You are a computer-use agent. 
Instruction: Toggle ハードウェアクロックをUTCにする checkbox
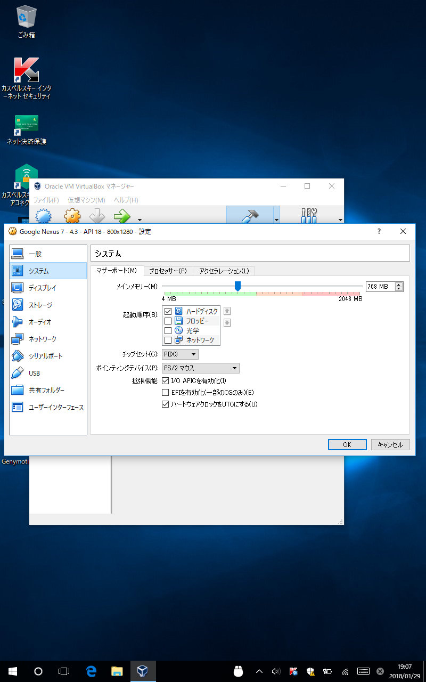click(x=165, y=404)
